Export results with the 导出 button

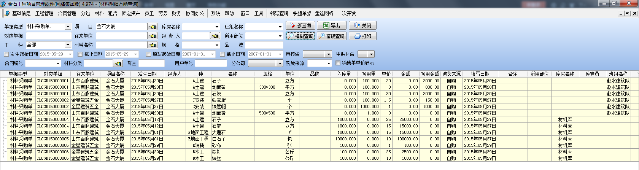[332, 25]
